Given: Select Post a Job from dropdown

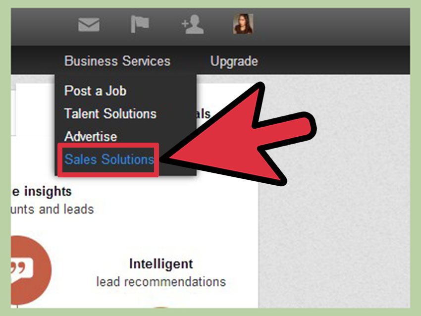Looking at the screenshot, I should point(95,91).
